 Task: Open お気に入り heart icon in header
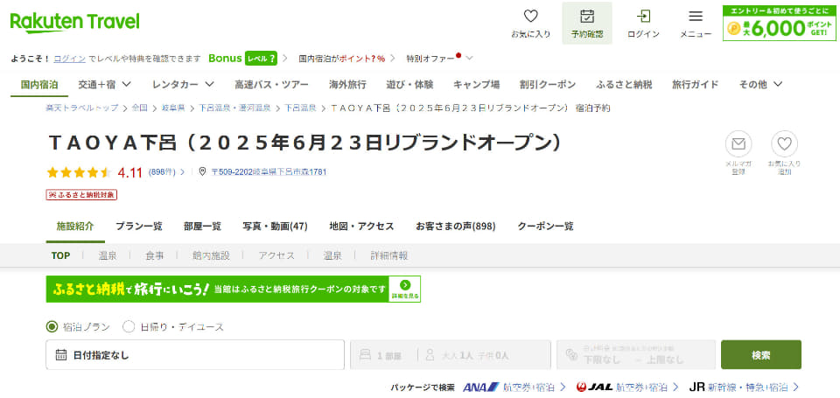[x=530, y=16]
